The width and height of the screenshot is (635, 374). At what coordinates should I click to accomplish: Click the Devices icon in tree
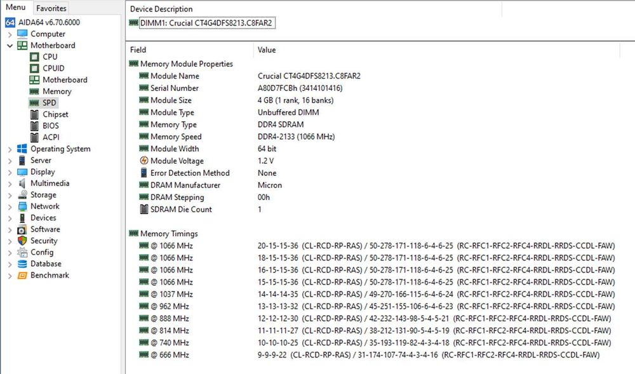(x=22, y=218)
